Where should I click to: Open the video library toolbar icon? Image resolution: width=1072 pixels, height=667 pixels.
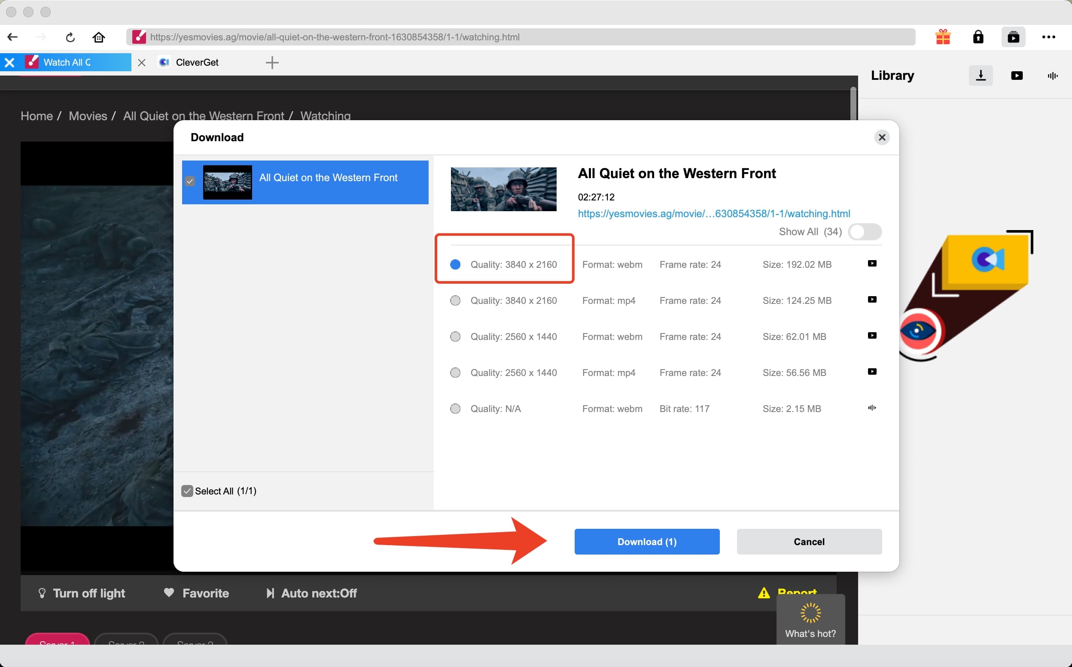[1013, 37]
